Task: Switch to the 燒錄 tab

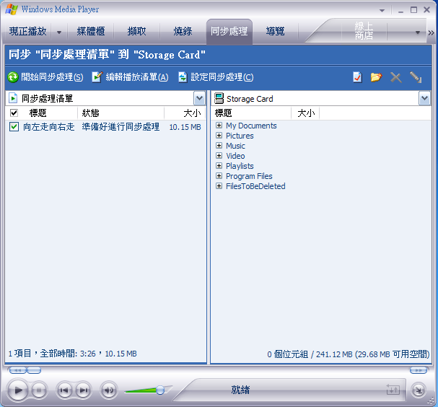Action: 183,31
